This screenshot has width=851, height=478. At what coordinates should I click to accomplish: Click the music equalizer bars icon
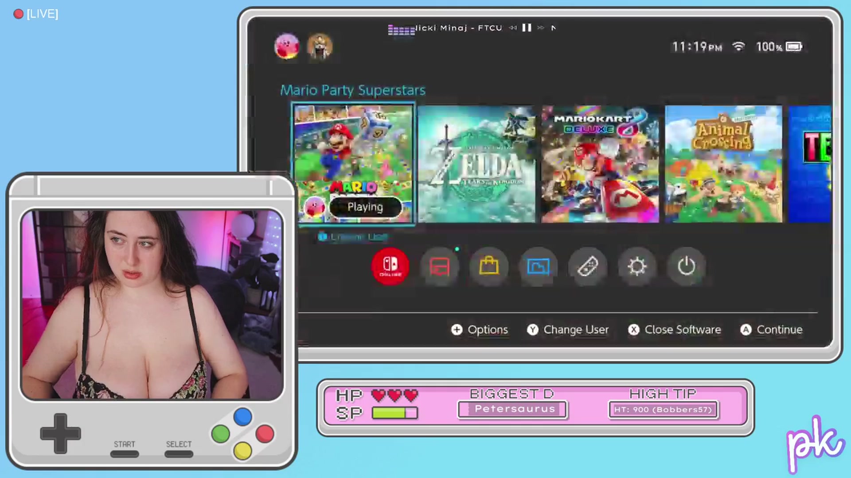[x=401, y=30]
